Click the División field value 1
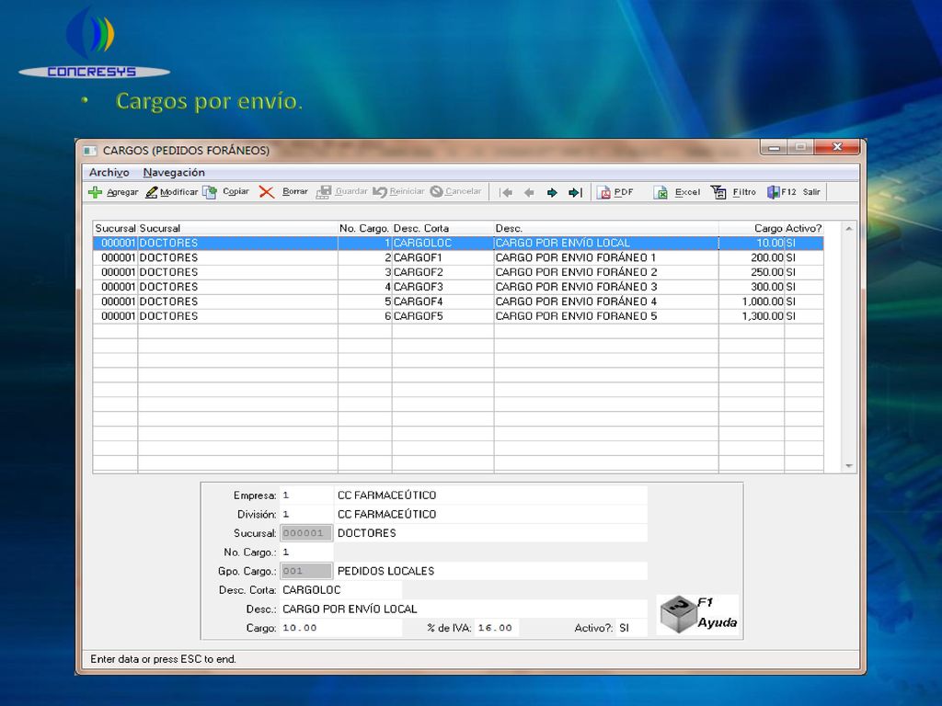Screen dimensions: 942x706 (305, 515)
